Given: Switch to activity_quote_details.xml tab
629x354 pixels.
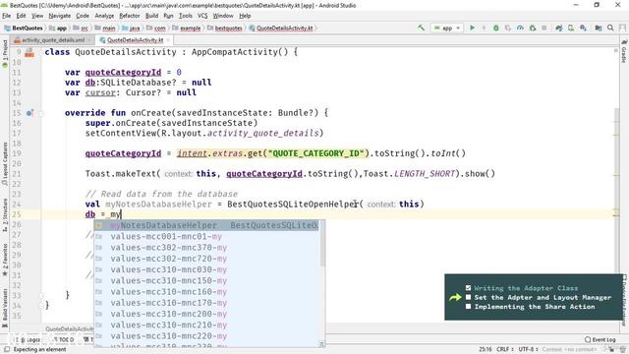Looking at the screenshot, I should coord(52,40).
